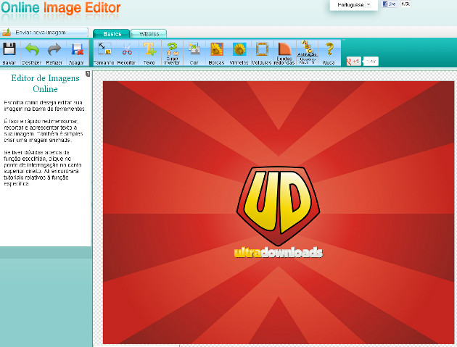Open the Bordas border tool

pos(217,53)
